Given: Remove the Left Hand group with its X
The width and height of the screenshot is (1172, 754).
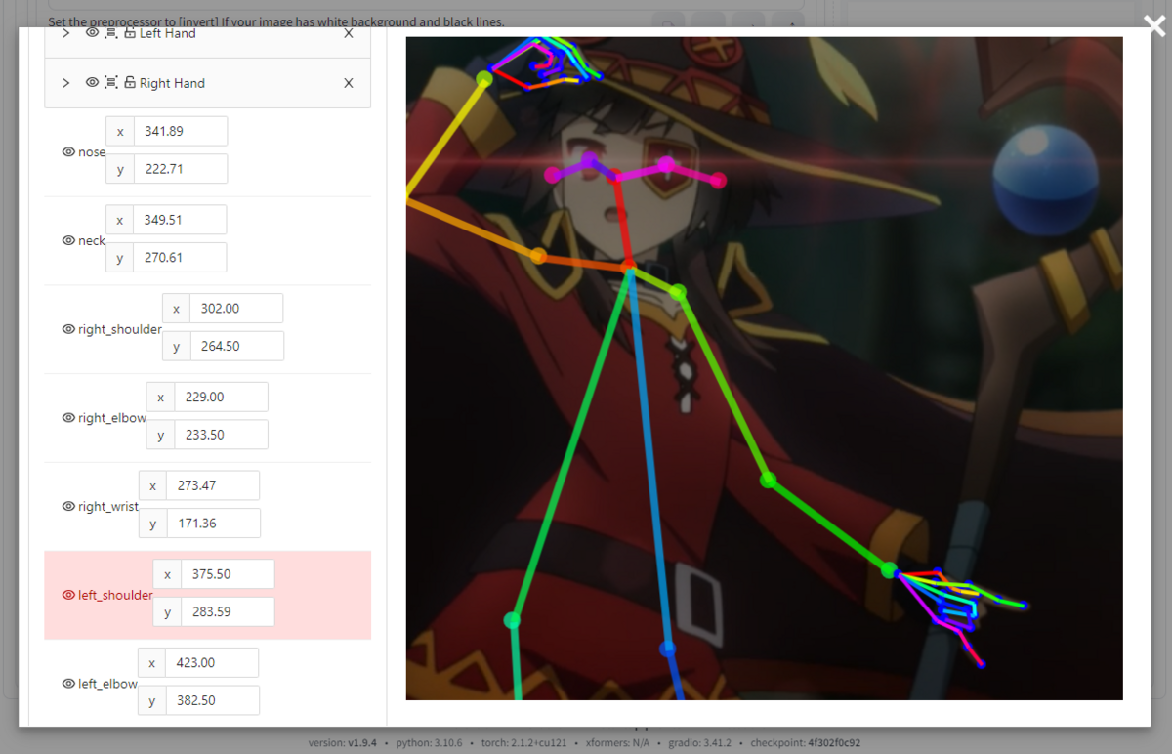Looking at the screenshot, I should click(x=349, y=33).
